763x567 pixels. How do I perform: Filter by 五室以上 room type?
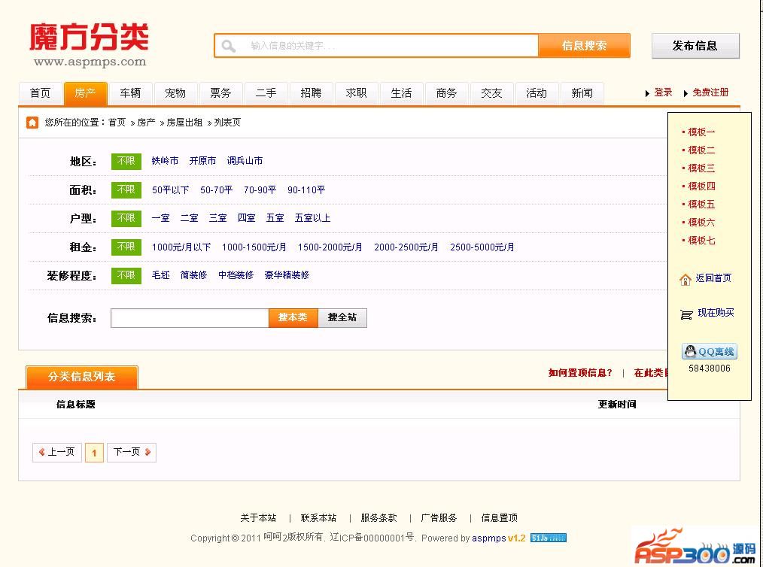tap(312, 218)
